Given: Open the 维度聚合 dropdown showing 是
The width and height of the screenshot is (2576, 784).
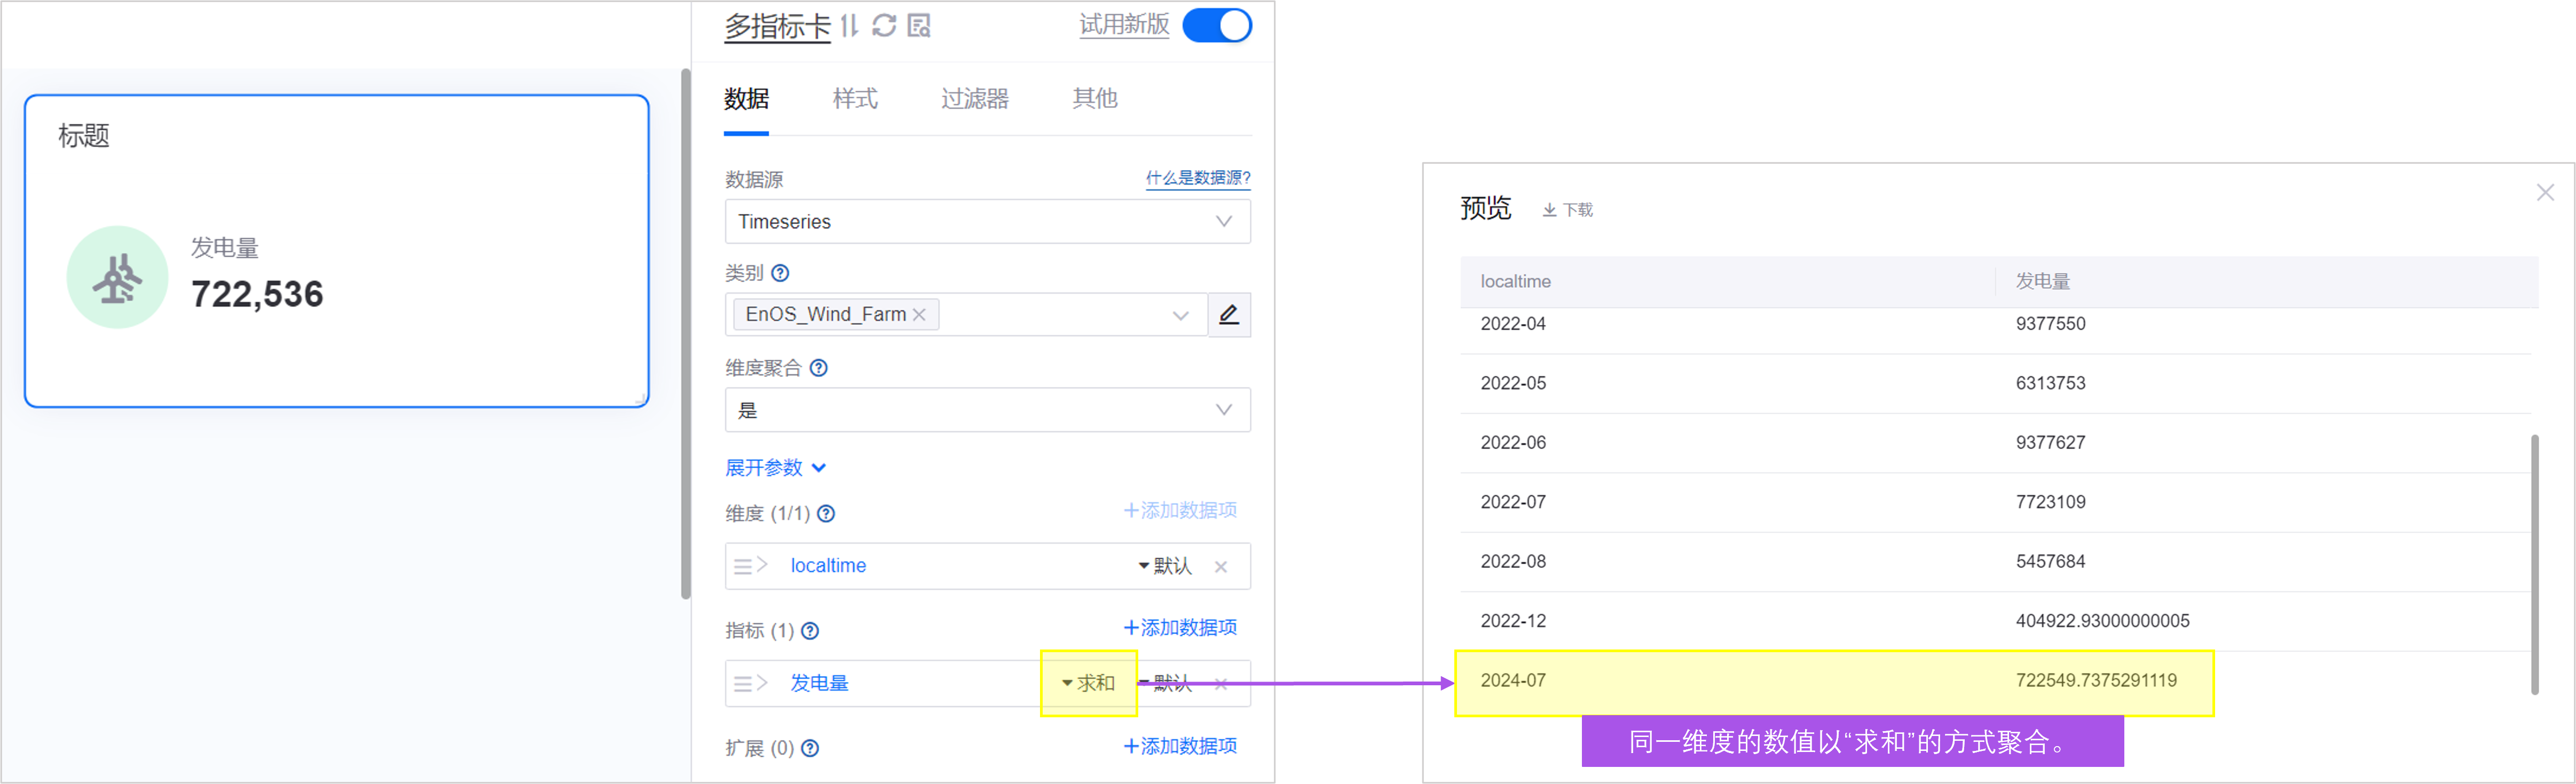Looking at the screenshot, I should (x=987, y=410).
